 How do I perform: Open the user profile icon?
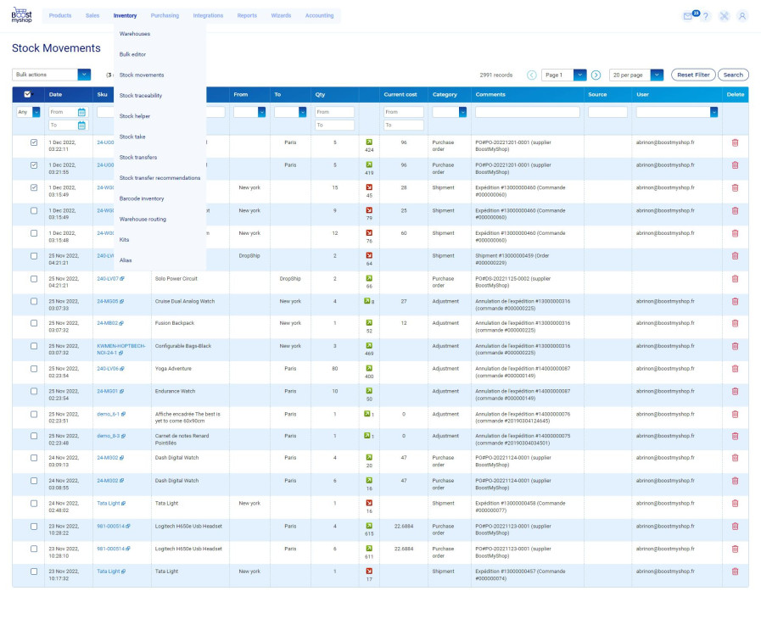[x=742, y=16]
